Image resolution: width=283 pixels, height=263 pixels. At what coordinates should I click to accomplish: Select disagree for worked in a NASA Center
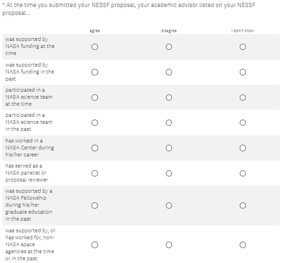tap(169, 148)
